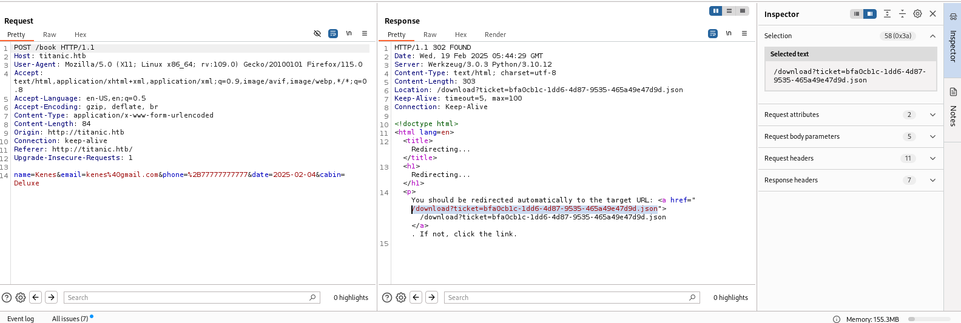
Task: Toggle show newline characters in Response panel
Action: (729, 33)
